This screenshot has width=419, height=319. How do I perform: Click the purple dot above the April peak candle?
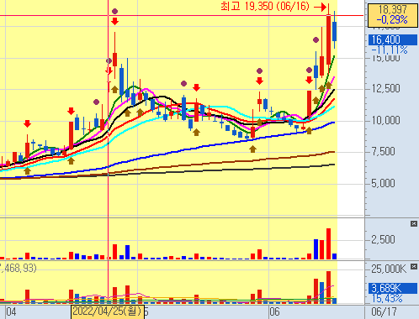pyautogui.click(x=114, y=11)
